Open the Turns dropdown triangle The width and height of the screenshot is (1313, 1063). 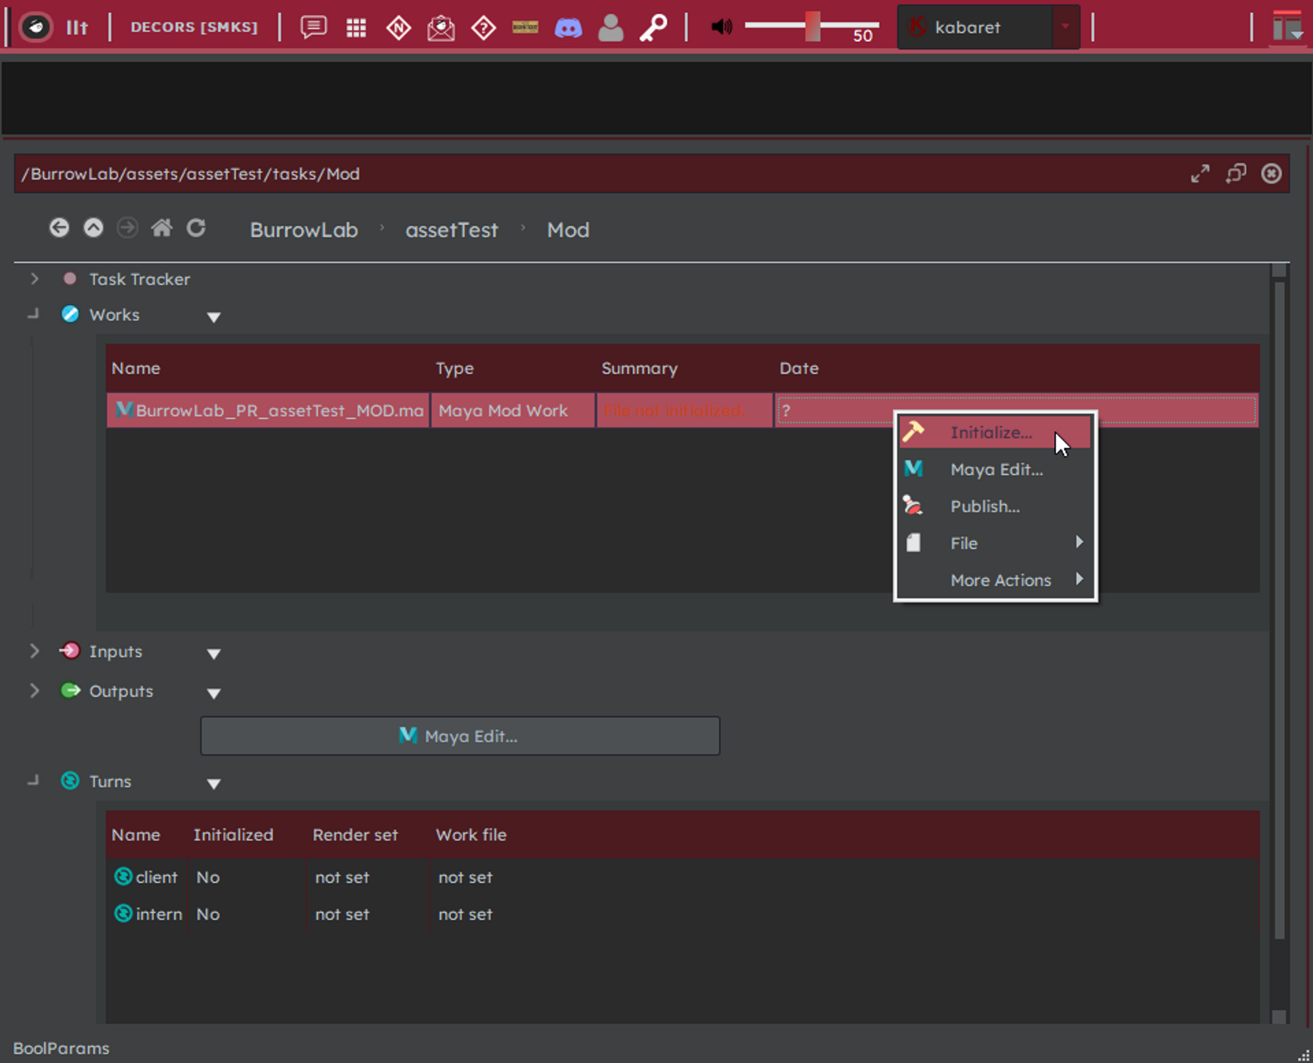(213, 783)
